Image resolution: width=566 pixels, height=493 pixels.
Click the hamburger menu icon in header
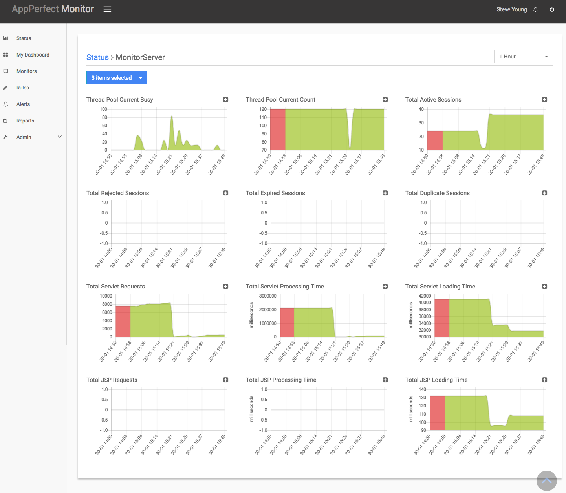pos(107,9)
